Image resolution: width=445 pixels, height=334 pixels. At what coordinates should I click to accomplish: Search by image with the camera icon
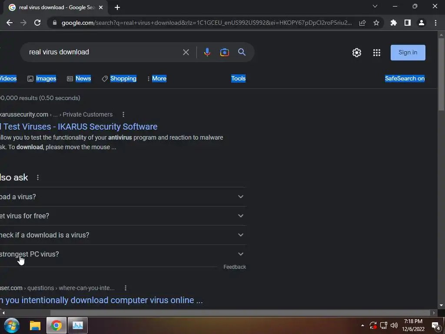point(225,52)
